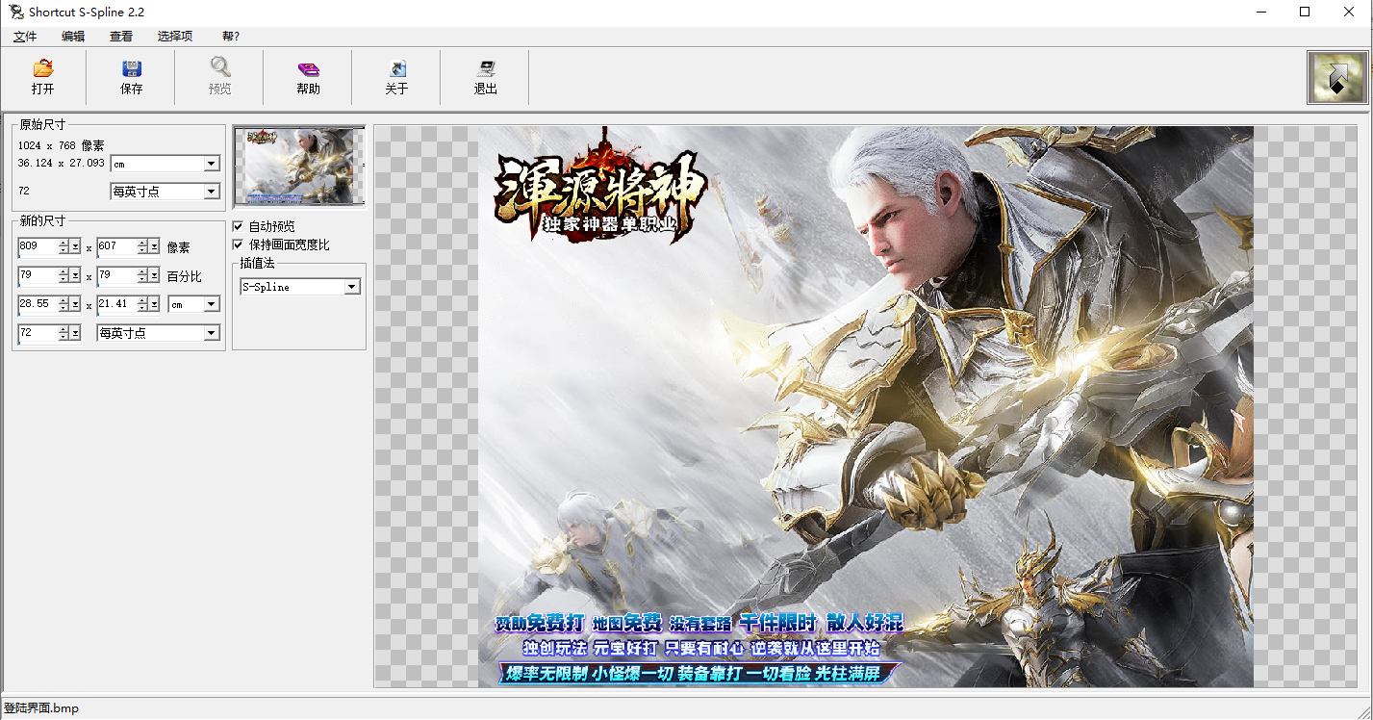Open the cm unit dropdown in 原始尺寸
The width and height of the screenshot is (1373, 720).
[x=212, y=164]
